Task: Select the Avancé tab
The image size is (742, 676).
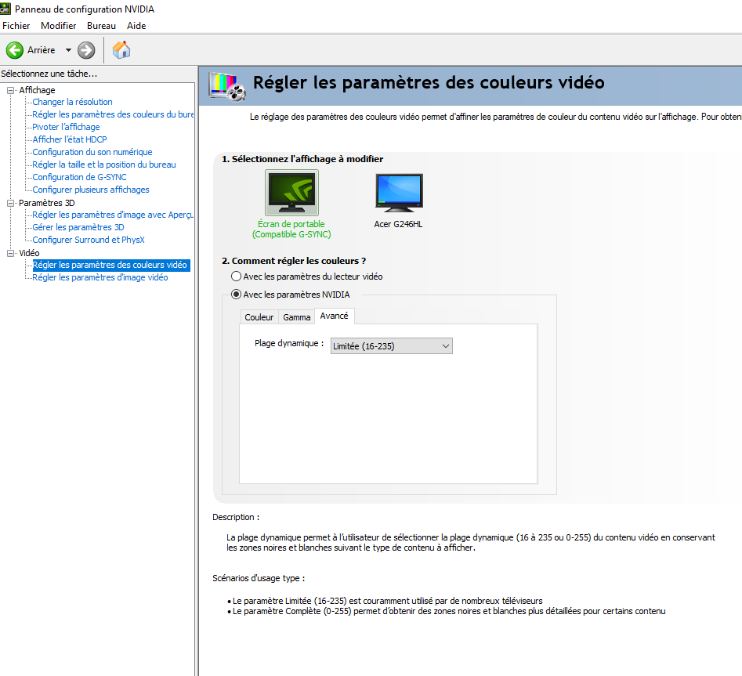Action: click(x=334, y=316)
